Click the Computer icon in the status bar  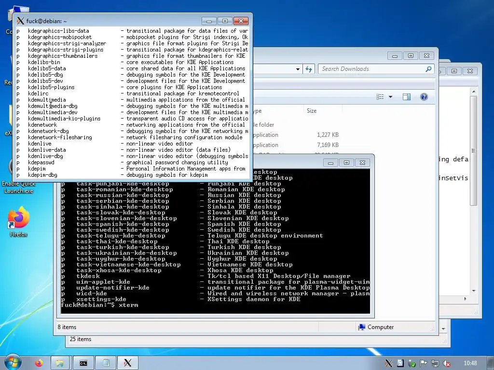coord(362,327)
